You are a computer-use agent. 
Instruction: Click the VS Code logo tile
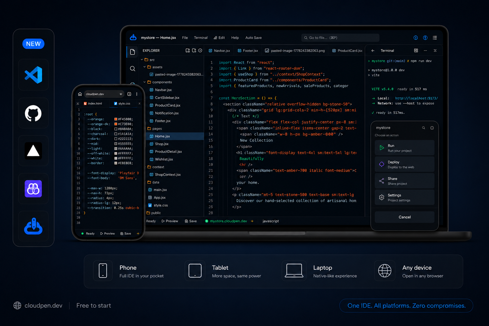[33, 75]
